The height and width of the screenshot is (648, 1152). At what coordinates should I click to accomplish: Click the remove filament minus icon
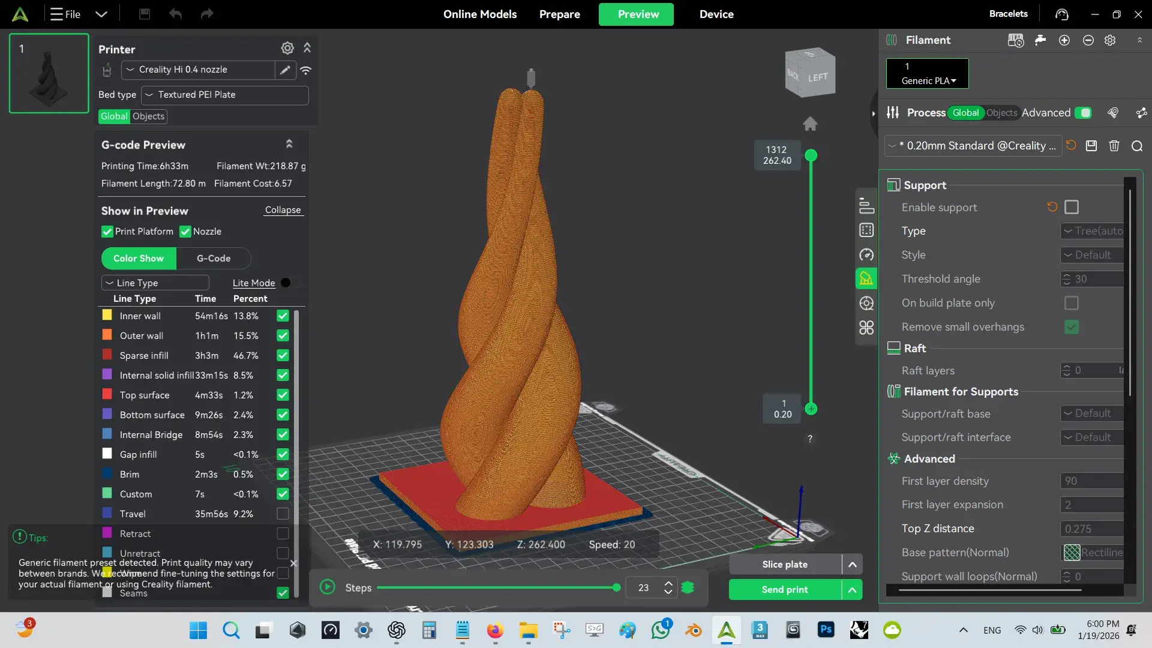1088,40
